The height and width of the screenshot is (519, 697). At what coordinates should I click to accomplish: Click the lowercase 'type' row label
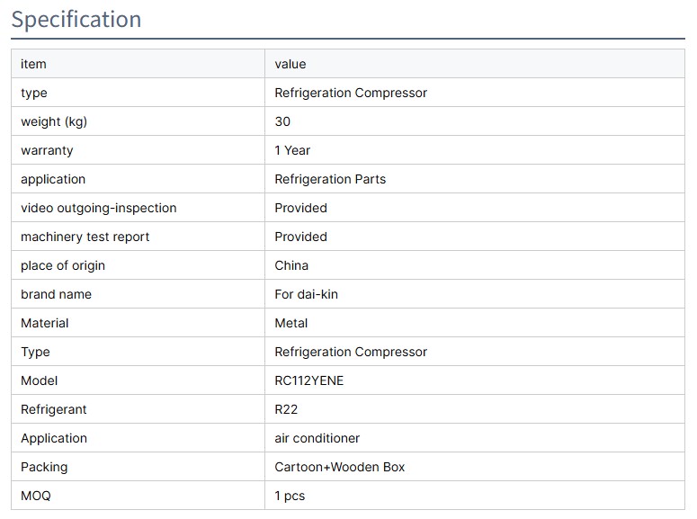[34, 93]
